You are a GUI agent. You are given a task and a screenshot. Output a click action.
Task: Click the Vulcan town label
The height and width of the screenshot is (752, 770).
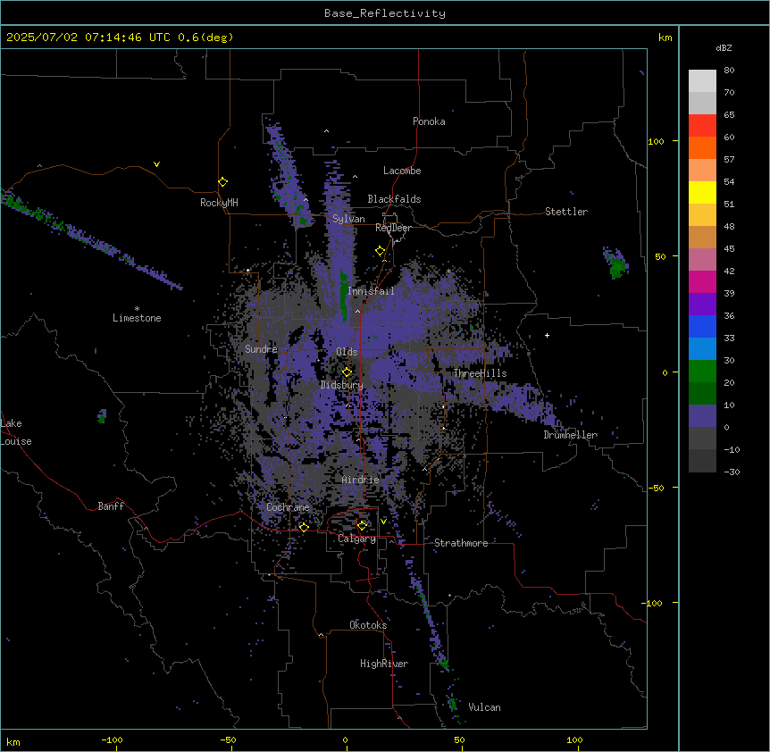tap(484, 707)
